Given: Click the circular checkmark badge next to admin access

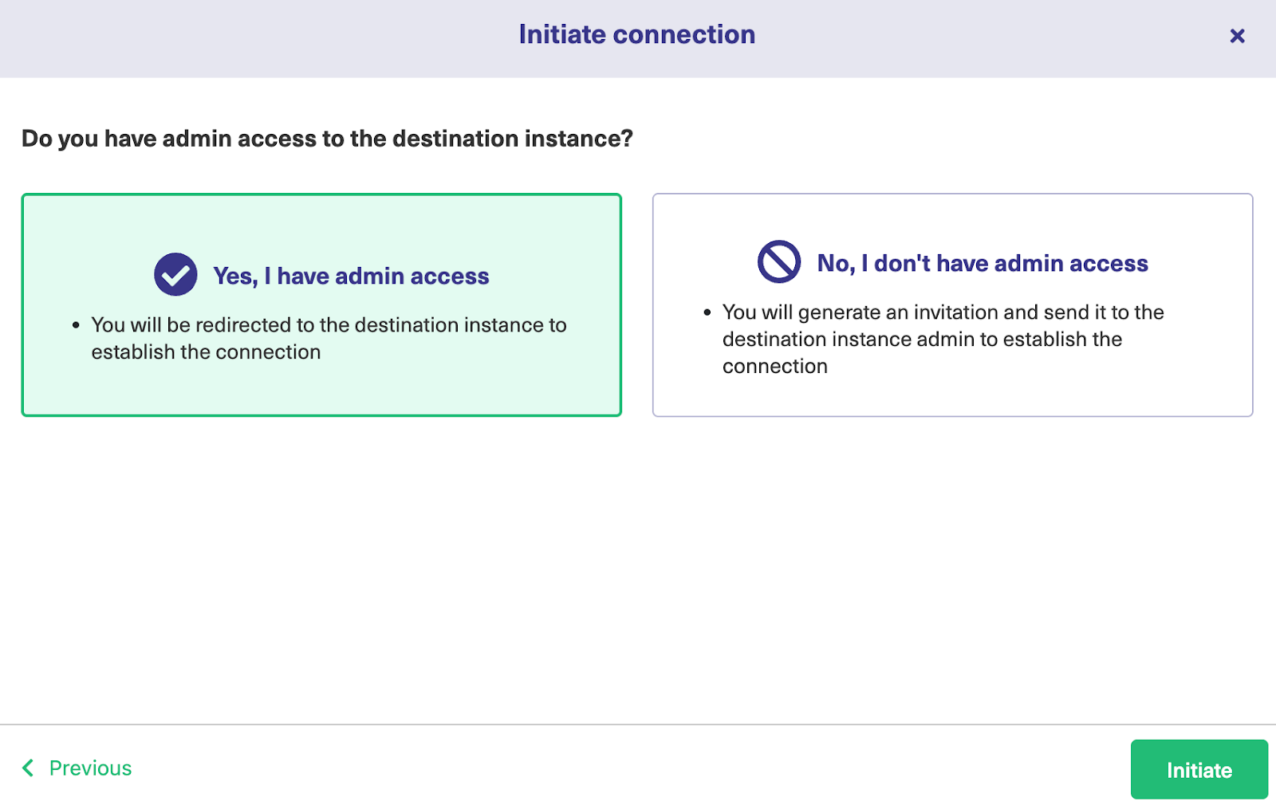Looking at the screenshot, I should point(175,274).
